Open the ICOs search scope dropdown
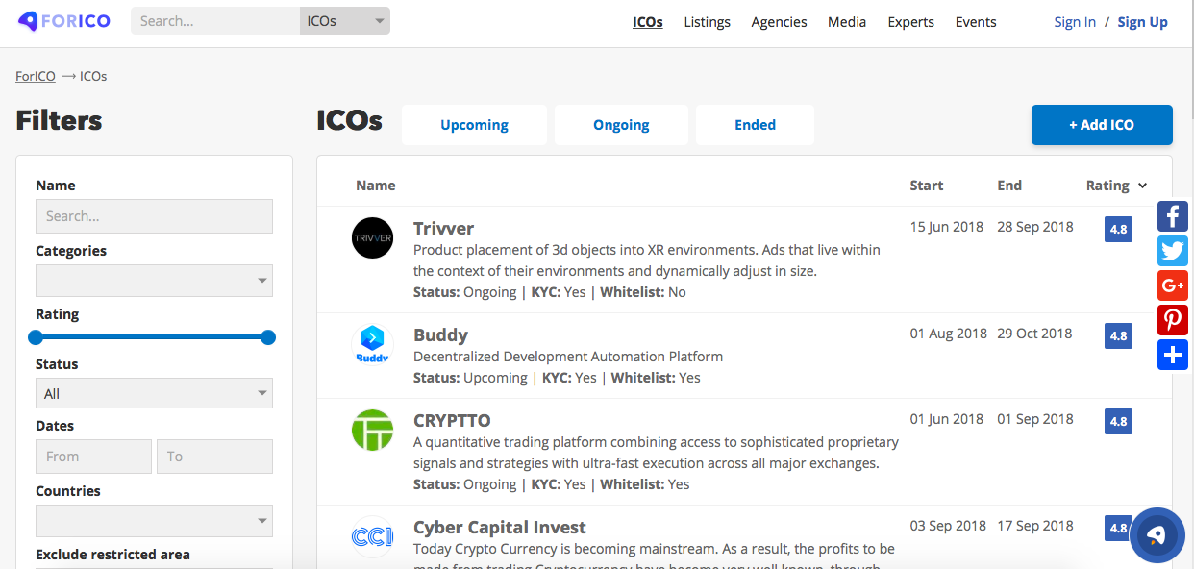The width and height of the screenshot is (1194, 569). 345,20
